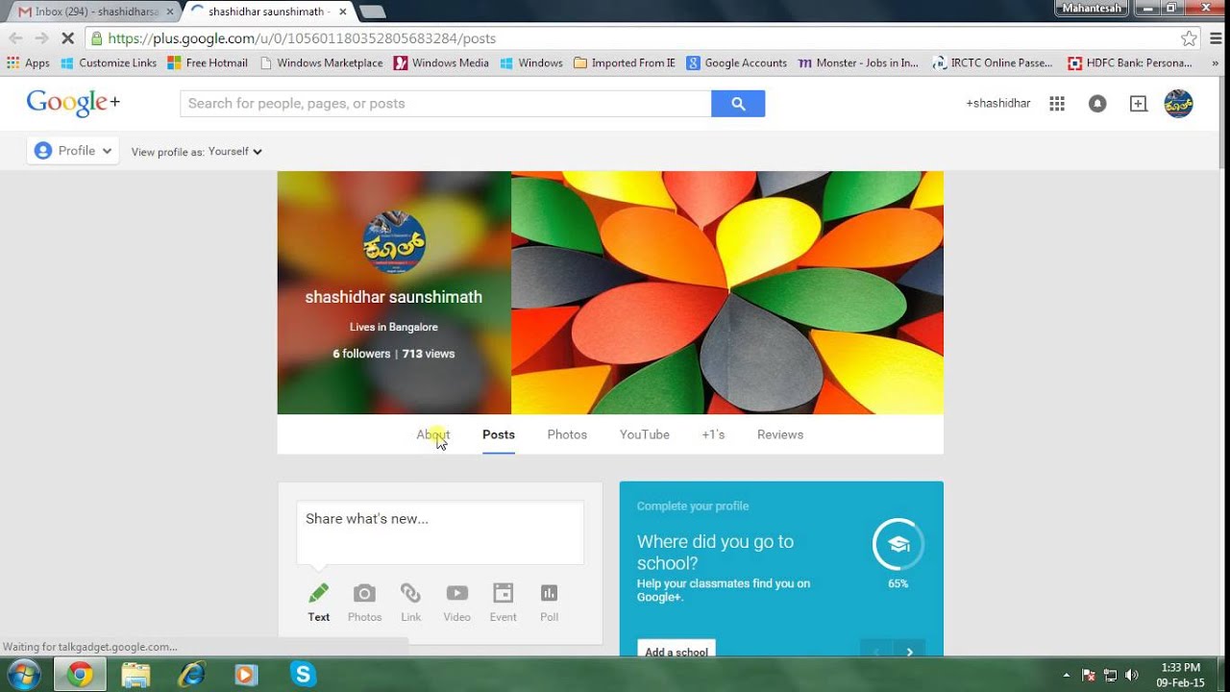Click the colorful cover photo
The image size is (1230, 692).
coord(727,292)
